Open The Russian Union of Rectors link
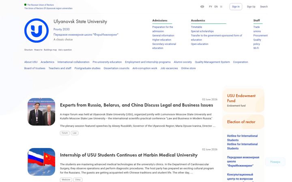 pyautogui.click(x=41, y=5)
